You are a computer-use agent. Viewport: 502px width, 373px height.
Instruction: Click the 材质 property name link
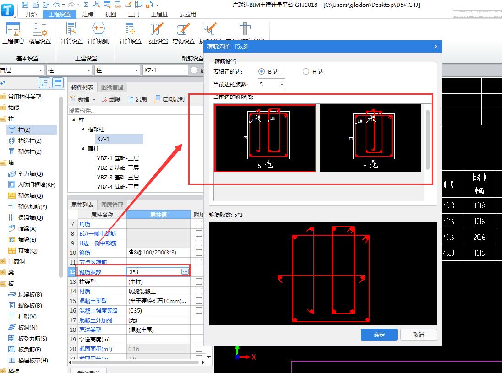pos(85,291)
